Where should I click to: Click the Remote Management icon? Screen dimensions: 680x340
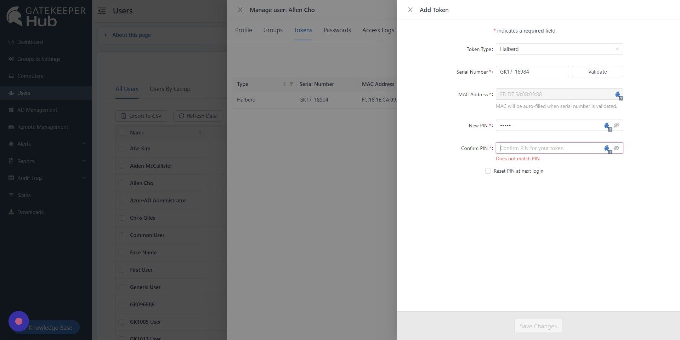coord(11,127)
